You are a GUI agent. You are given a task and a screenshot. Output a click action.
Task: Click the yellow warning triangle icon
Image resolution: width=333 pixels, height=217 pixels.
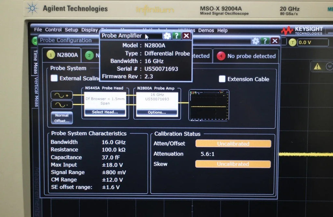tap(317, 67)
